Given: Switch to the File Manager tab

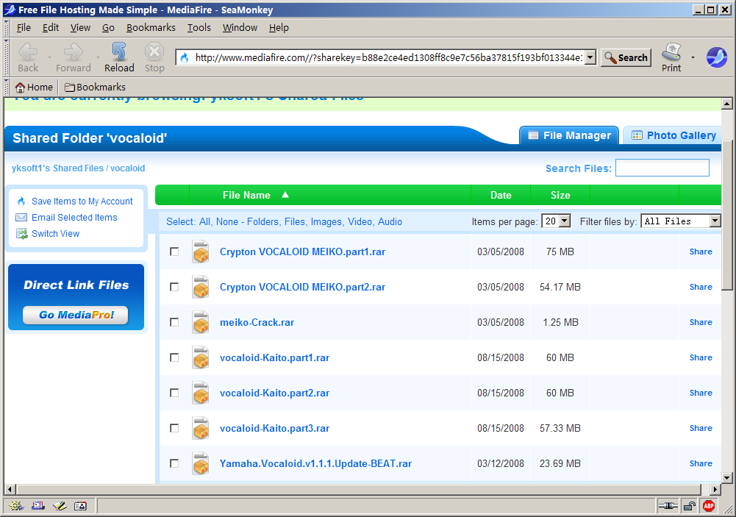Looking at the screenshot, I should point(569,135).
